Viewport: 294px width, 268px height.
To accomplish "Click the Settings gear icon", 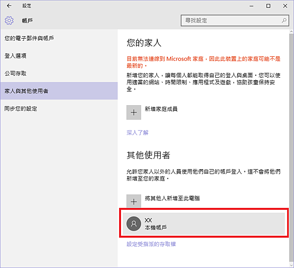I will (9, 21).
